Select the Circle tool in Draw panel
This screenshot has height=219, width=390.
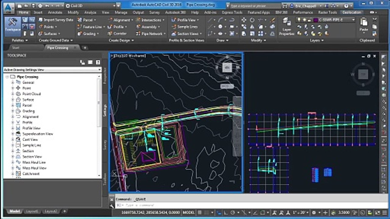click(x=220, y=27)
